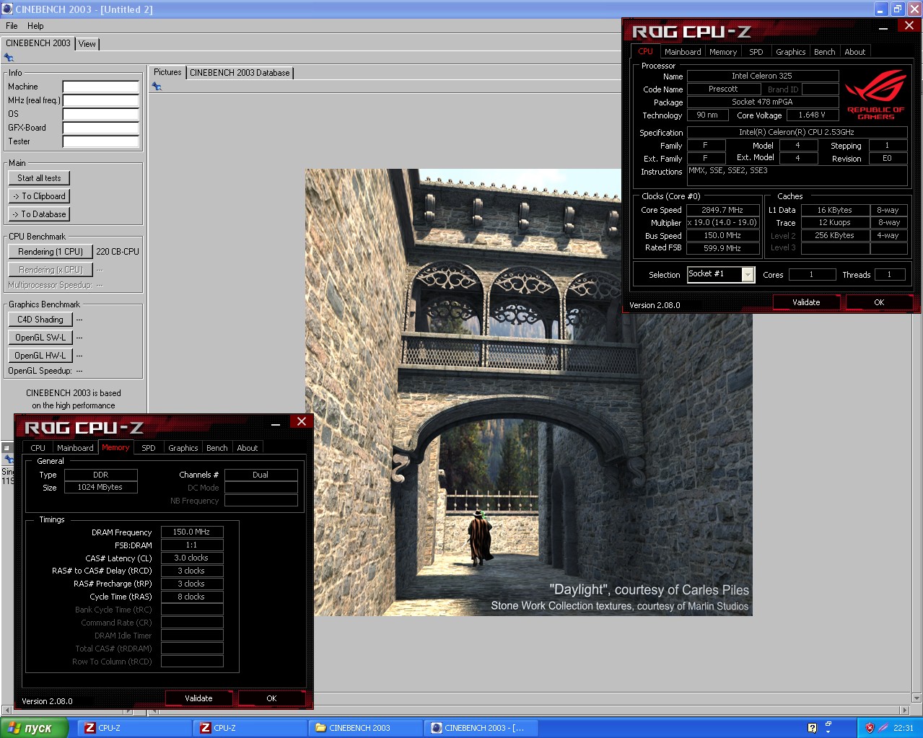Minimize the Memory CPU-Z window
This screenshot has height=738, width=923.
[x=276, y=423]
